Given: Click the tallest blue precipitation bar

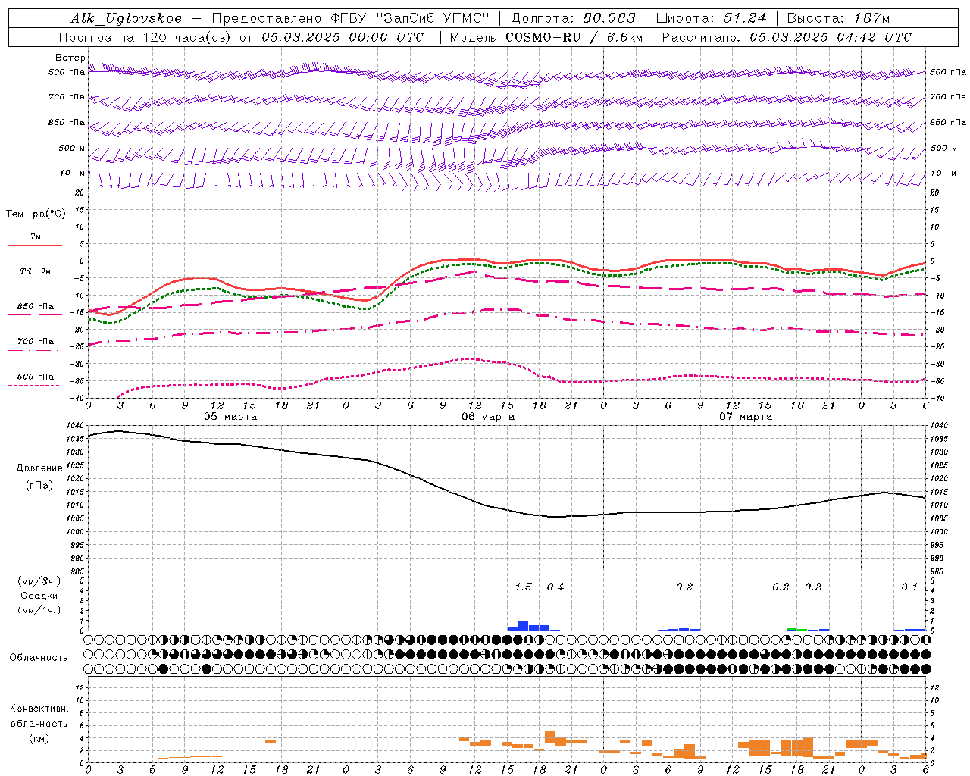Looking at the screenshot, I should coord(523,626).
